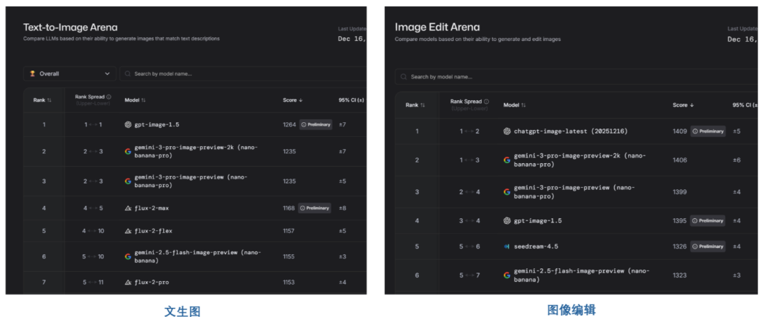This screenshot has height=317, width=763.
Task: Click Google icon of gemini-2.5-flash-image-preview in Image Edit Arena
Action: (x=507, y=275)
